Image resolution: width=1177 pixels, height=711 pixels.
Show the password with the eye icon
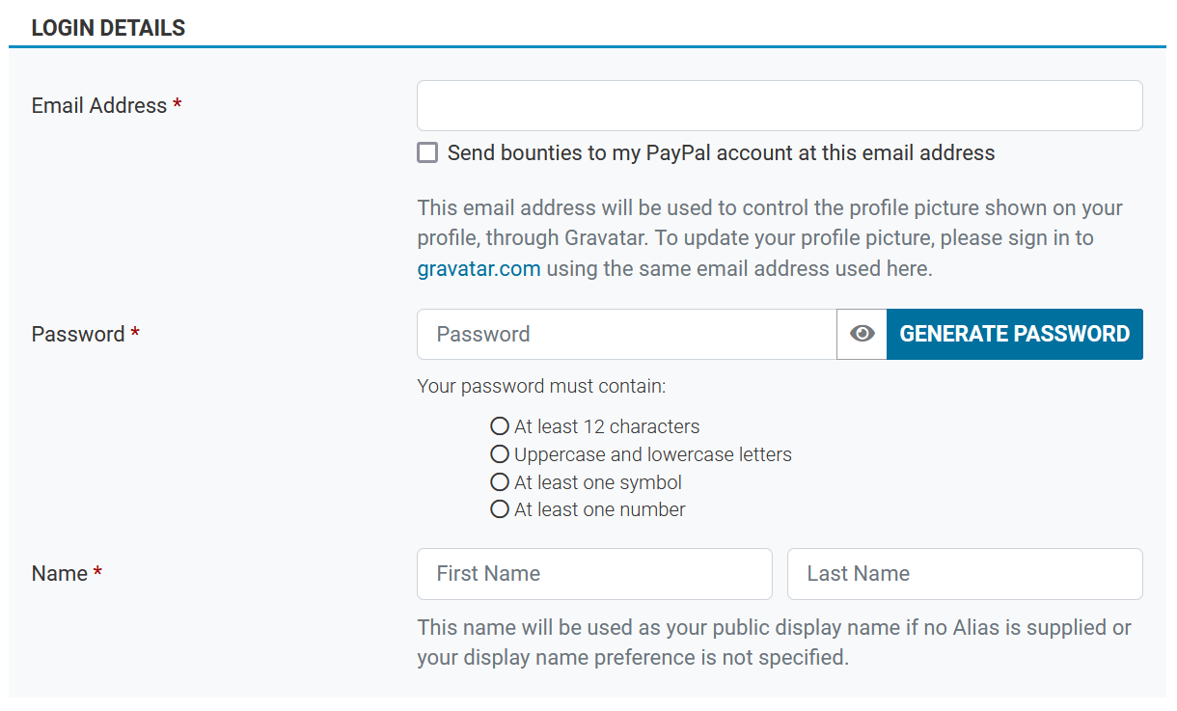pyautogui.click(x=862, y=334)
